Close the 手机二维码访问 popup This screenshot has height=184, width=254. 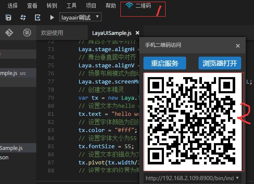click(x=238, y=46)
